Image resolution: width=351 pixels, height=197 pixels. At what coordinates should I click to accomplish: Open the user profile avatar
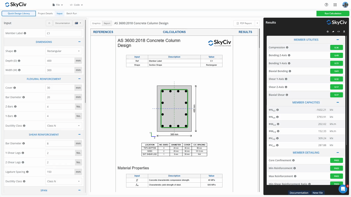coord(345,5)
